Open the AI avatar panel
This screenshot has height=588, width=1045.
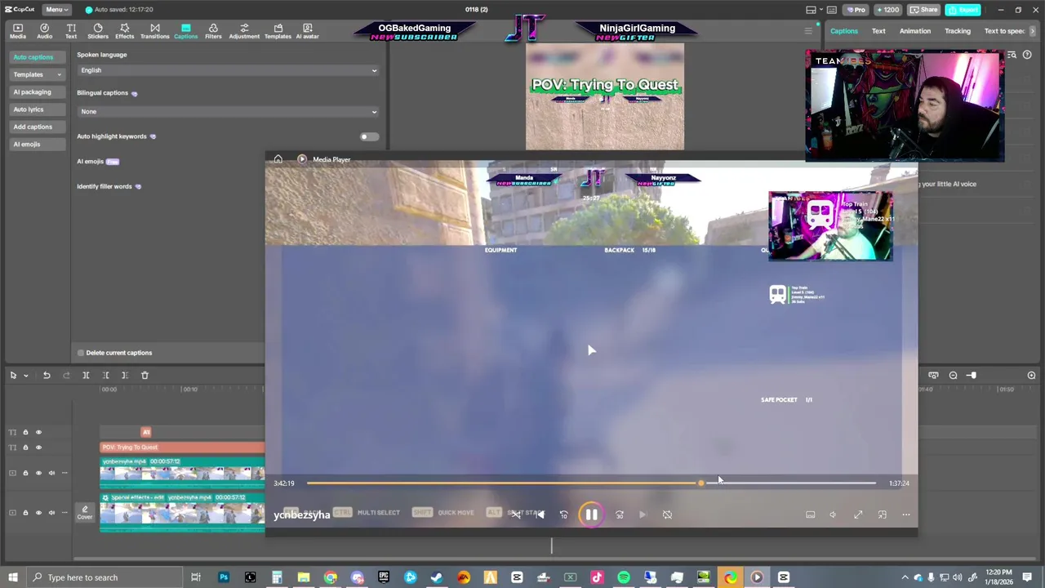[x=307, y=31]
